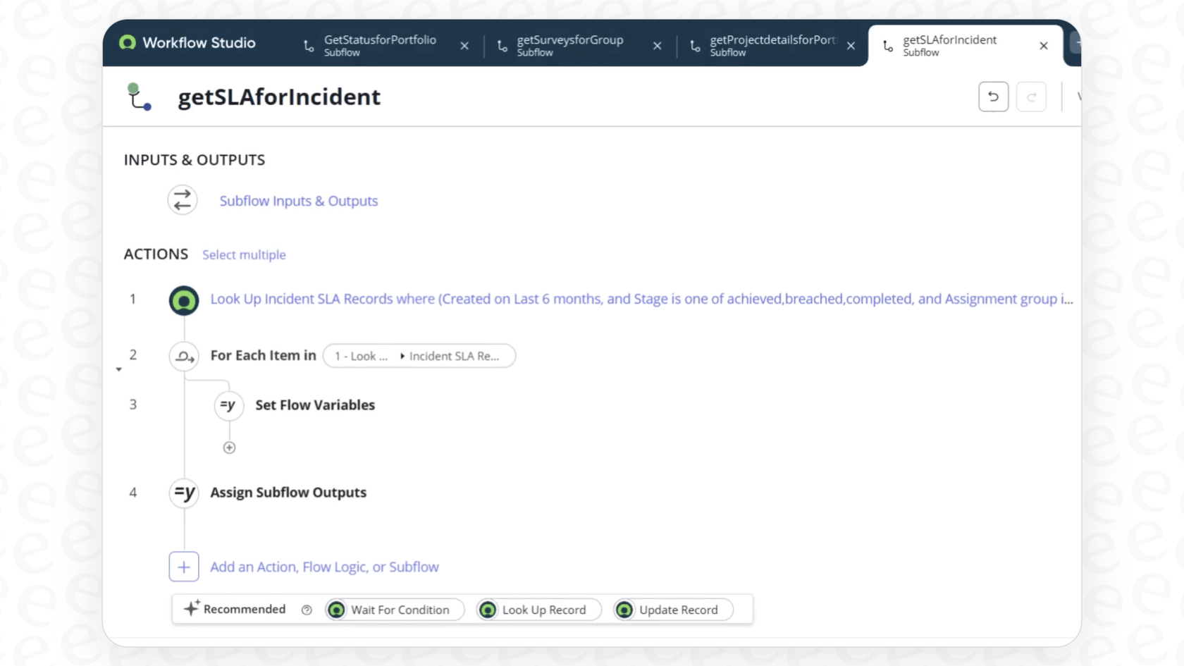Select the Set Flow Variables icon in step 3
This screenshot has width=1184, height=666.
(x=228, y=405)
